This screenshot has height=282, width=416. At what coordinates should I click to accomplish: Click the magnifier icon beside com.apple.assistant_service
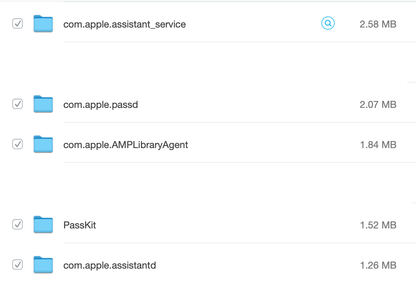(328, 24)
